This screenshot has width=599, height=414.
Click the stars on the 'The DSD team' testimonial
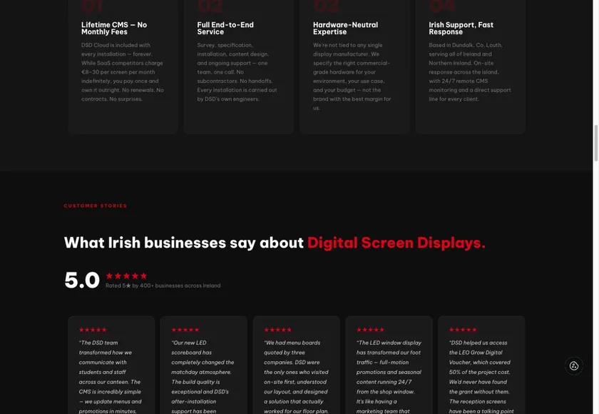click(93, 330)
